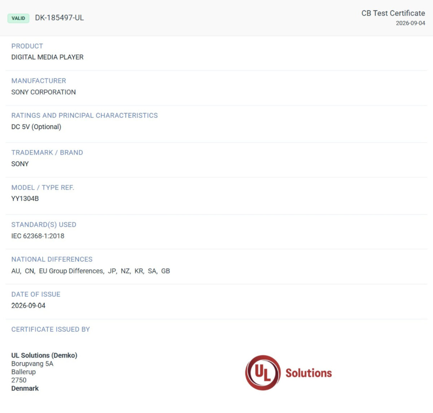
Task: Click the CB Test Certificate heading
Action: point(393,13)
